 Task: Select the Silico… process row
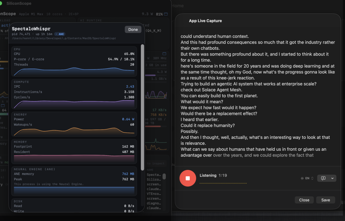(x=154, y=179)
